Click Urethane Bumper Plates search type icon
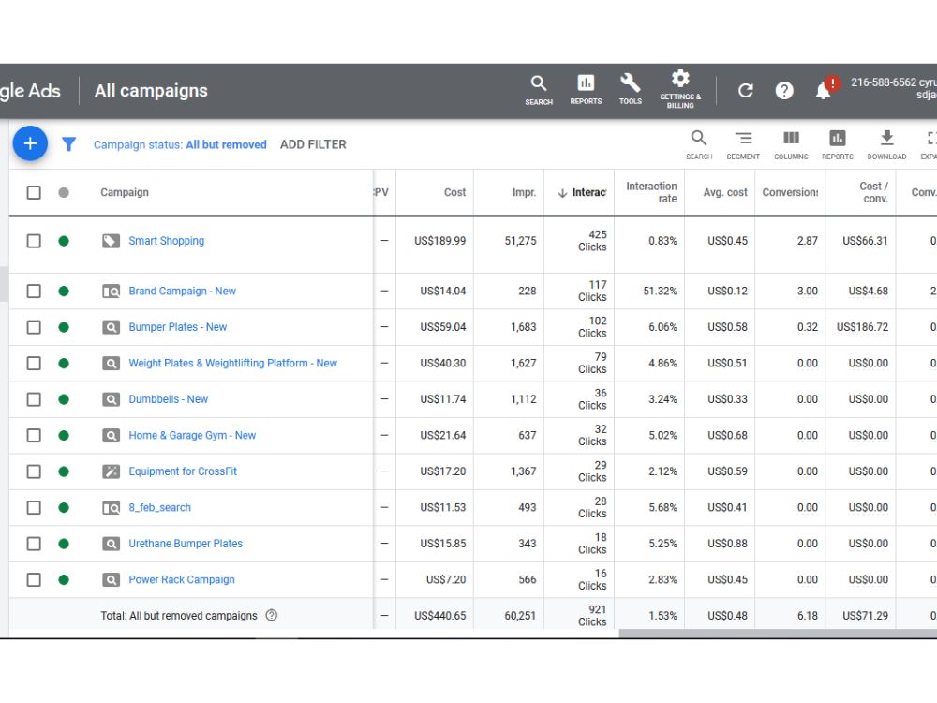The width and height of the screenshot is (937, 703). (111, 544)
